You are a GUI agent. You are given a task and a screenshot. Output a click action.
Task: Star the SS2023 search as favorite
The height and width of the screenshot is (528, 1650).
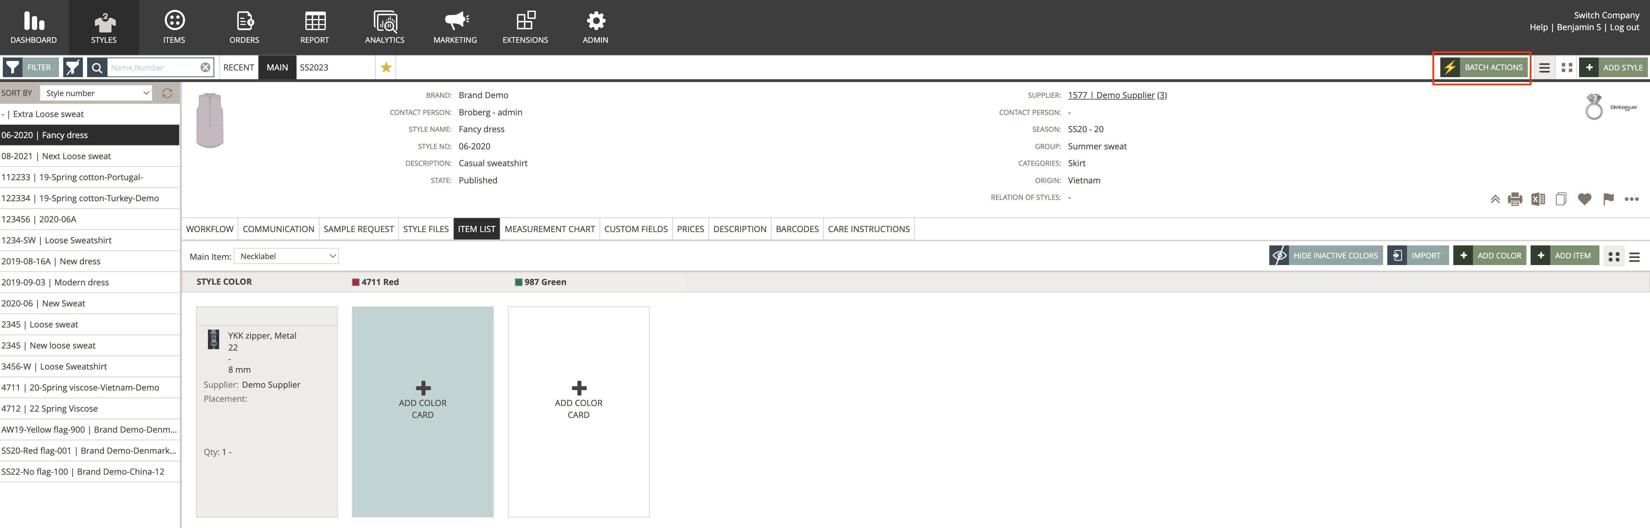coord(386,67)
